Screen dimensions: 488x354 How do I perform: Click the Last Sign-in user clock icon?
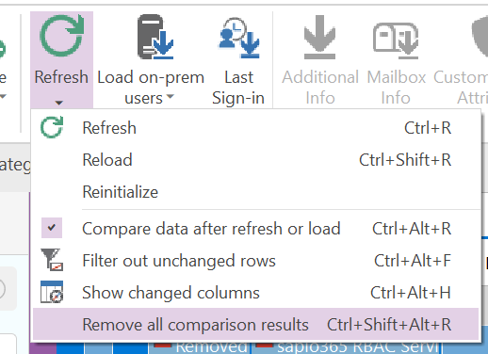239,38
